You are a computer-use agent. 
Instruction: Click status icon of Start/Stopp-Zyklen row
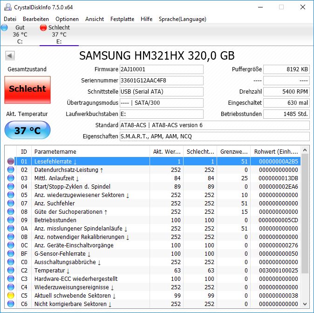point(11,186)
